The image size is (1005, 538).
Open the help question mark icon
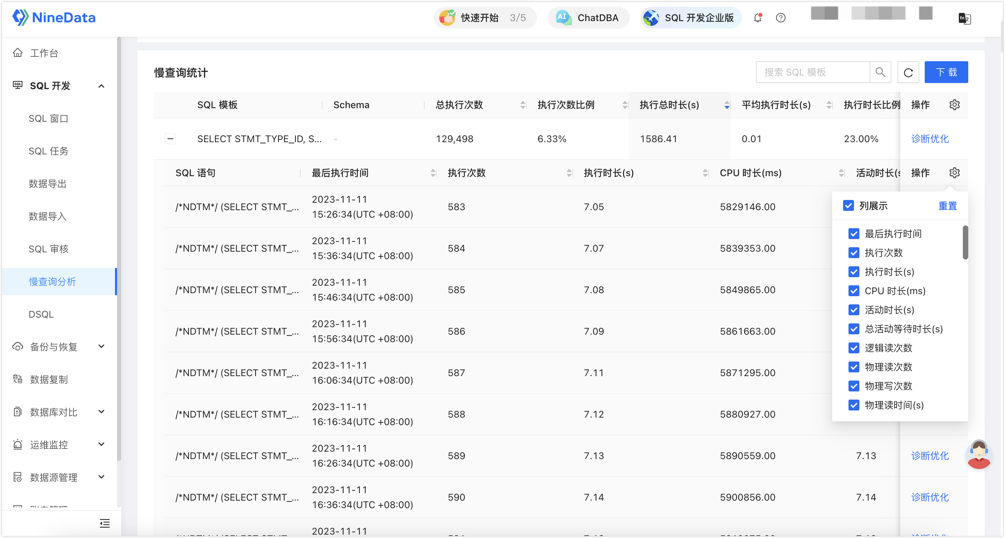coord(781,18)
